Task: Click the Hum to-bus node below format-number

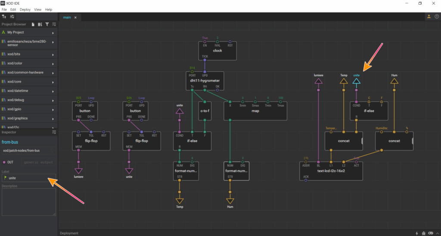Action: (x=230, y=202)
